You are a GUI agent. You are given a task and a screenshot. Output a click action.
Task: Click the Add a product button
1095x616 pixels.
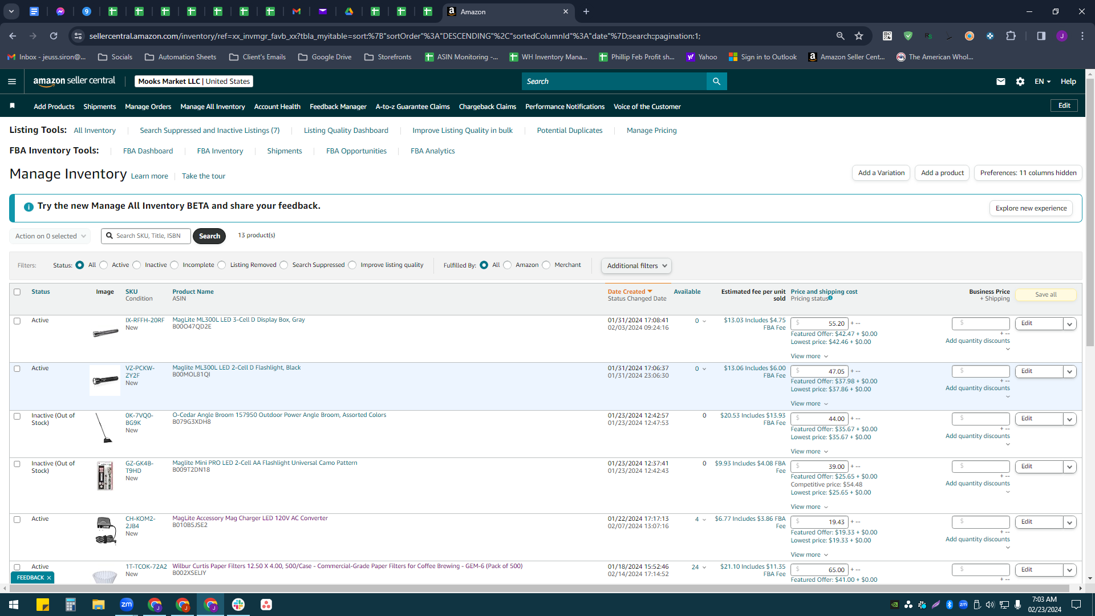[942, 173]
